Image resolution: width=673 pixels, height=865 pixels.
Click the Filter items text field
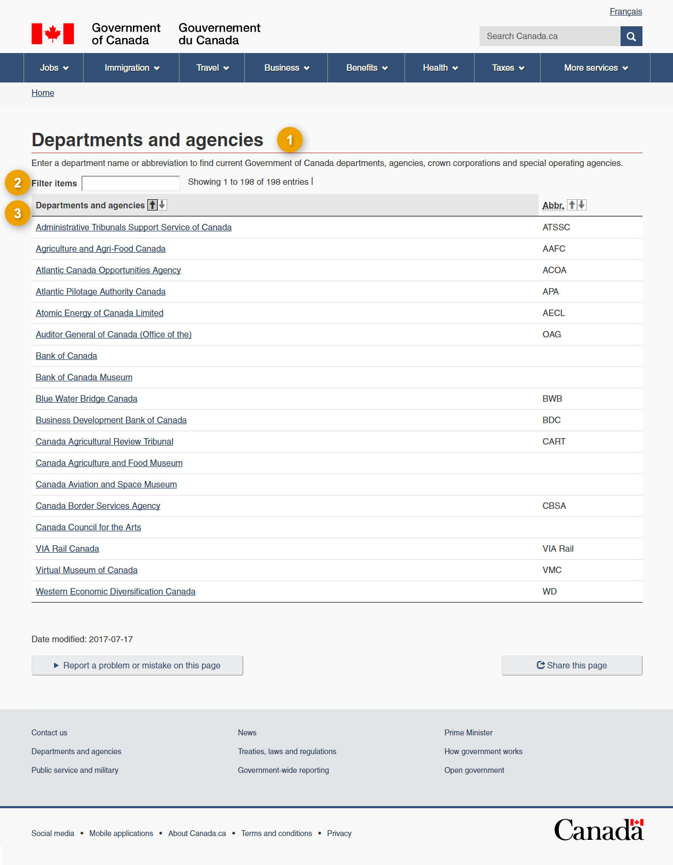click(x=131, y=183)
